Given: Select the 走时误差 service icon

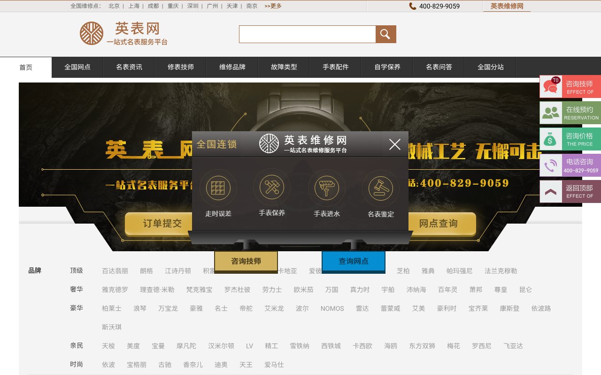Looking at the screenshot, I should pyautogui.click(x=217, y=187).
